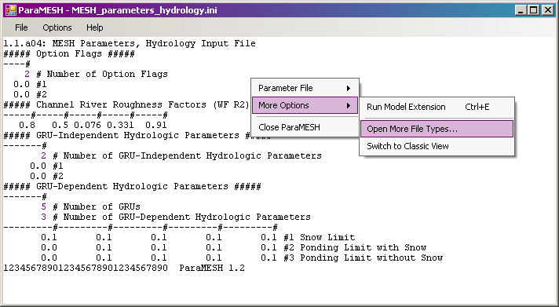Click the Ctrl+E shortcut label
This screenshot has height=307, width=559.
click(x=477, y=107)
